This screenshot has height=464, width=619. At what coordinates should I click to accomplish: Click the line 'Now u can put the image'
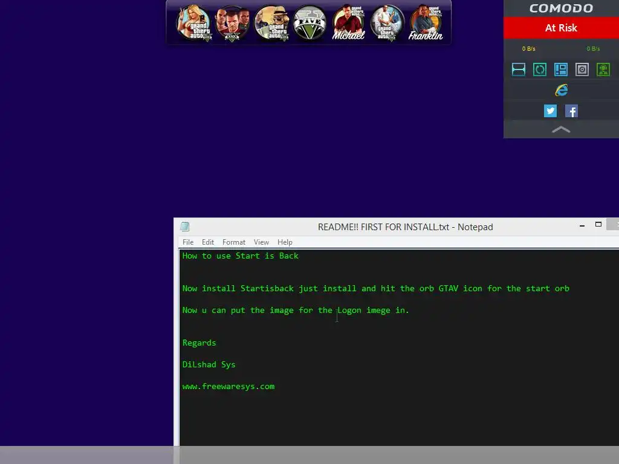pyautogui.click(x=295, y=310)
